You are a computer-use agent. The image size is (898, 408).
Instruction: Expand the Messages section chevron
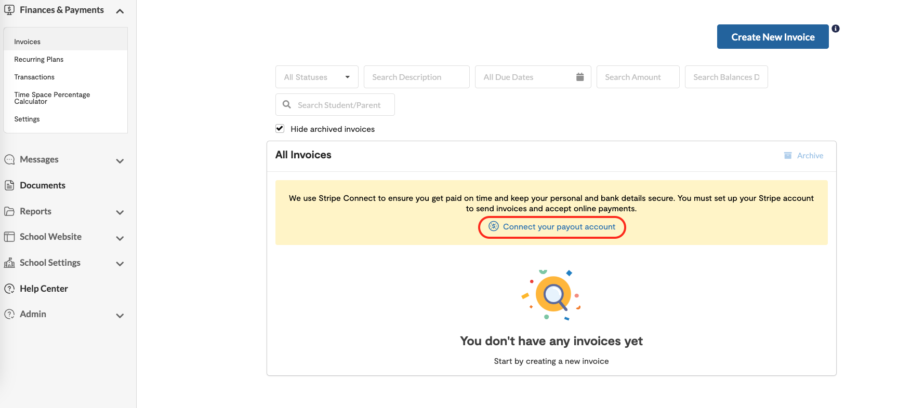(x=120, y=161)
